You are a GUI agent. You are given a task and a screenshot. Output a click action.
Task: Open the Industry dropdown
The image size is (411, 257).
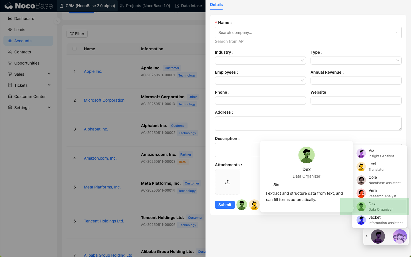point(260,61)
